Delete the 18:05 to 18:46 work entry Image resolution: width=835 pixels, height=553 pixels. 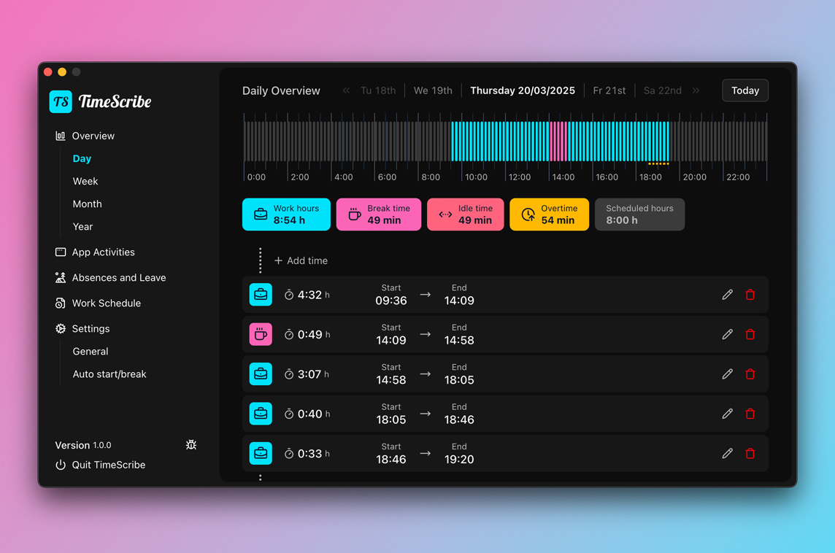(750, 414)
